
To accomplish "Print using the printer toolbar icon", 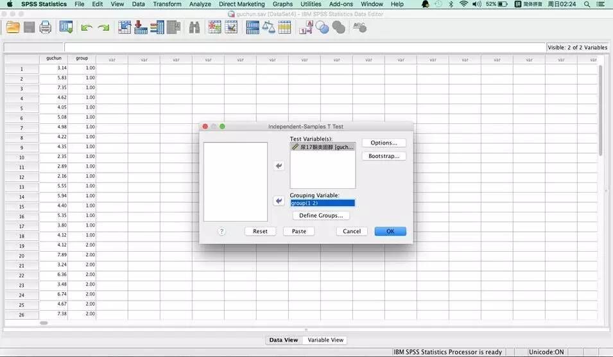I will [46, 28].
